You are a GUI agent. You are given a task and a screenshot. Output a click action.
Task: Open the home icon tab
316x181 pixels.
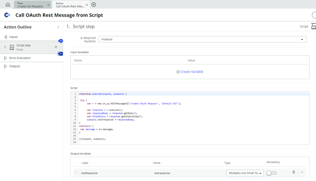pos(8,5)
